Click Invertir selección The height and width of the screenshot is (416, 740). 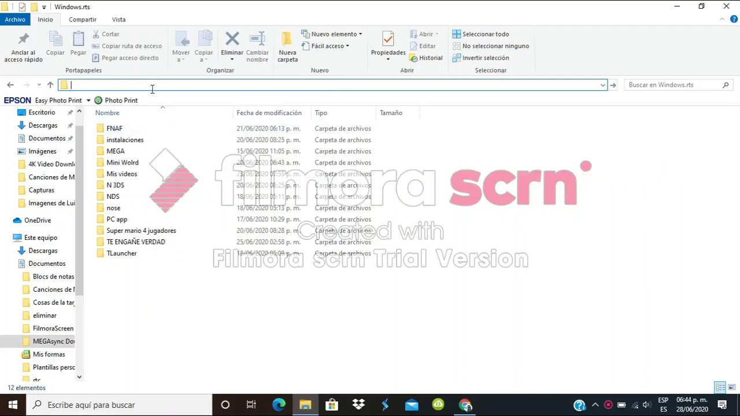(x=480, y=58)
